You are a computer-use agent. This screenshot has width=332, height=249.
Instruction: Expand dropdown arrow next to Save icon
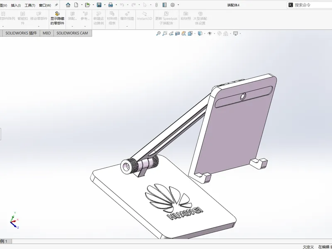pyautogui.click(x=105, y=5)
